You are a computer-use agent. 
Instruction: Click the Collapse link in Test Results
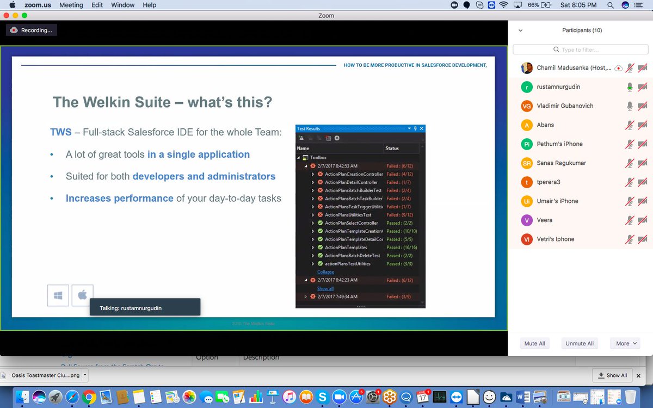[x=325, y=272]
